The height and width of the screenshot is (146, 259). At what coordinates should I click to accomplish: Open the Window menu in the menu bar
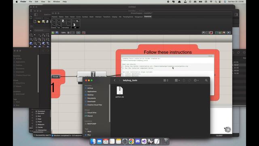coord(57,2)
